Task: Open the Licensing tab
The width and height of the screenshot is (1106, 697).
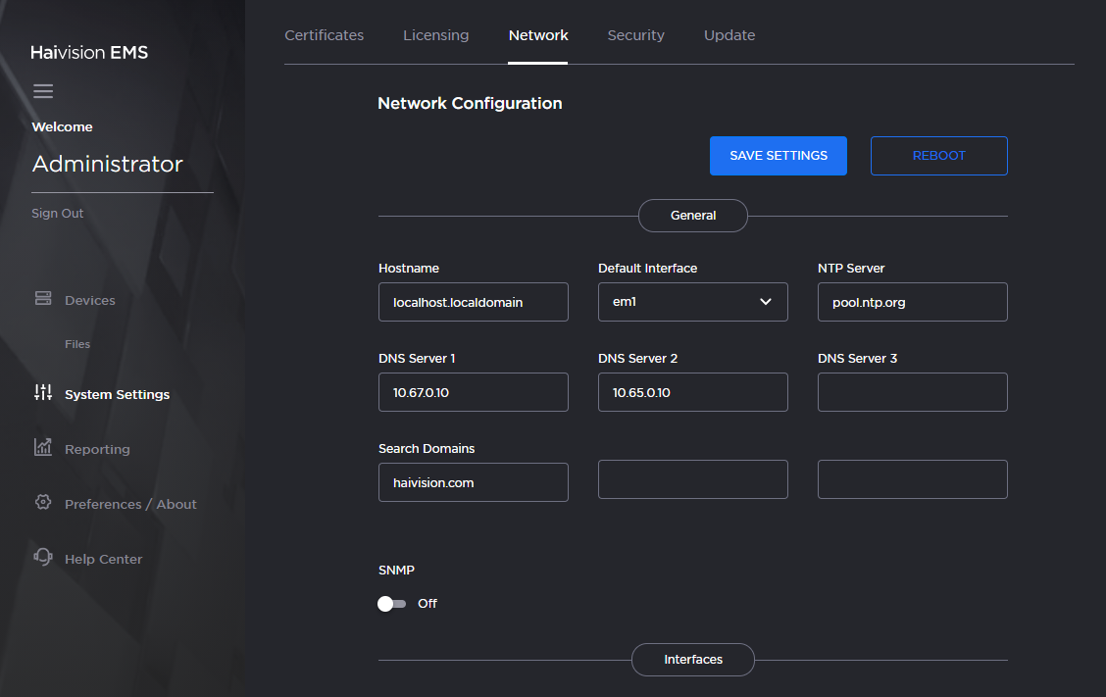Action: pyautogui.click(x=435, y=34)
